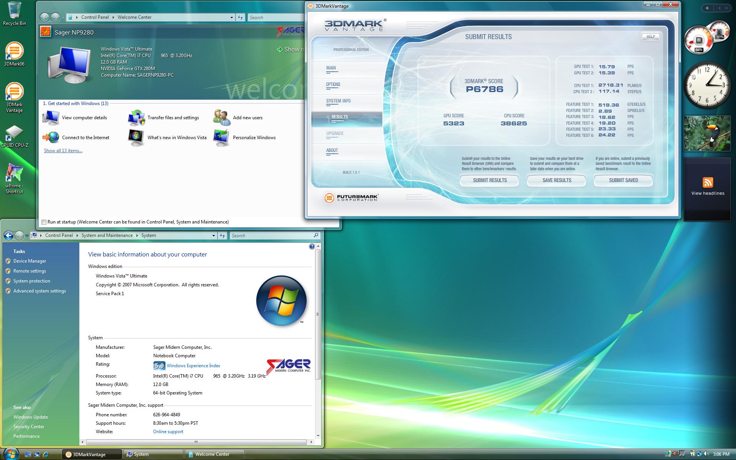Click the SUBMIT SAVED button
736x460 pixels.
(623, 180)
